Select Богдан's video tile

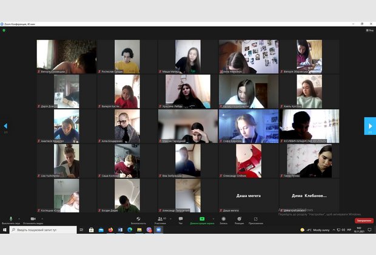tap(127, 195)
